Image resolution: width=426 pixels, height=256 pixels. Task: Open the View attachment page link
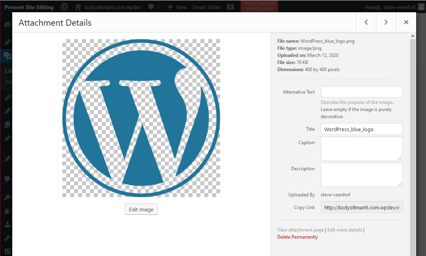pos(301,230)
